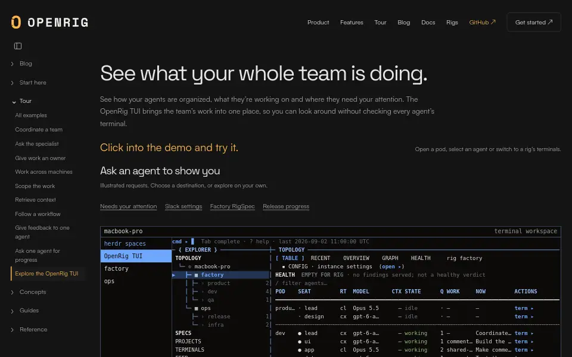Click Slack settings link

point(184,206)
